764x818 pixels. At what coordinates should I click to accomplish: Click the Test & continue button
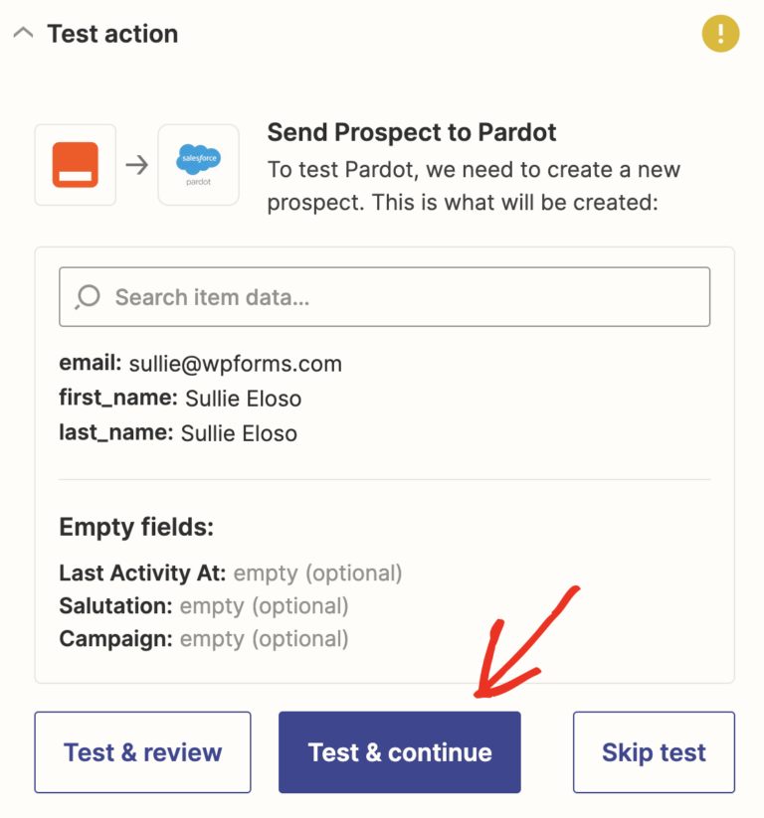(x=399, y=752)
